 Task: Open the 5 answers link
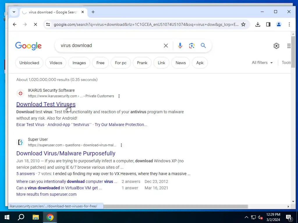(26, 174)
